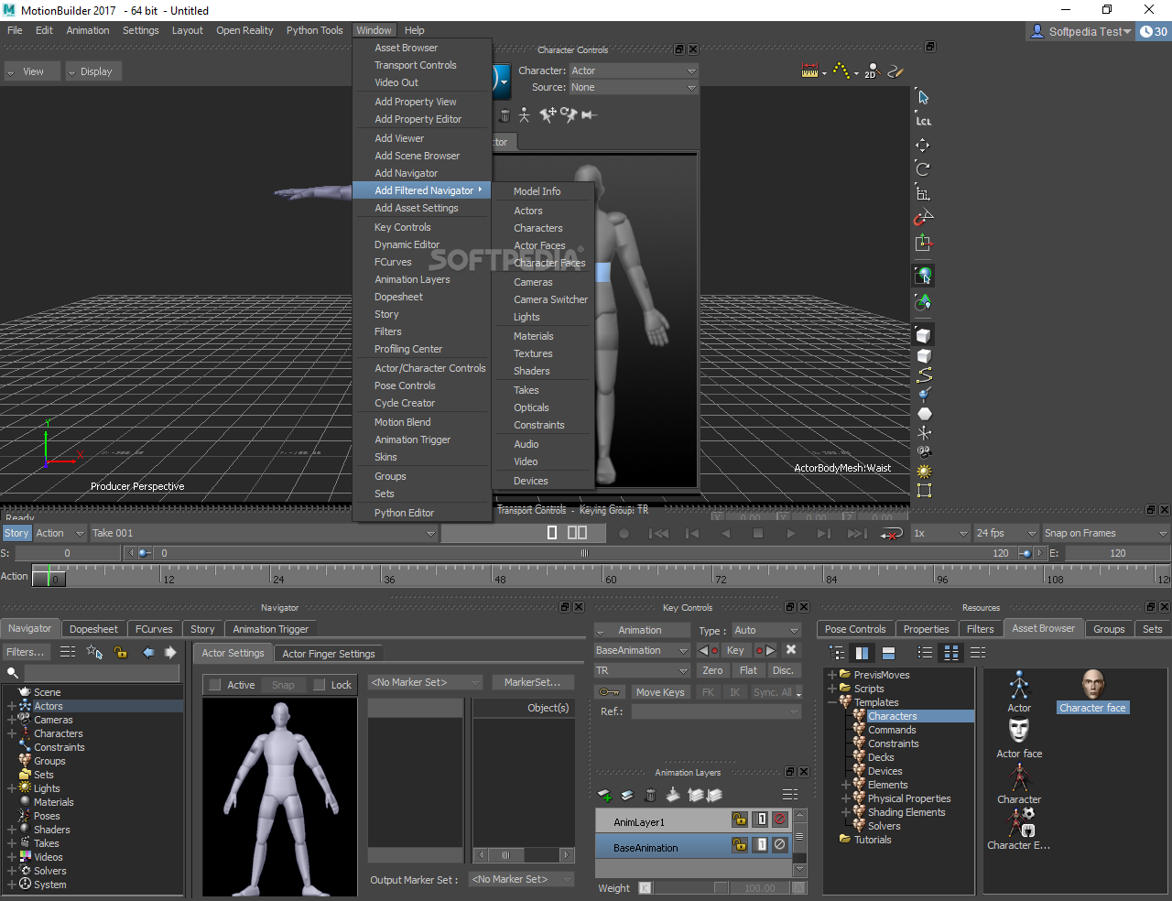Activate the Rotate tool icon

point(923,168)
